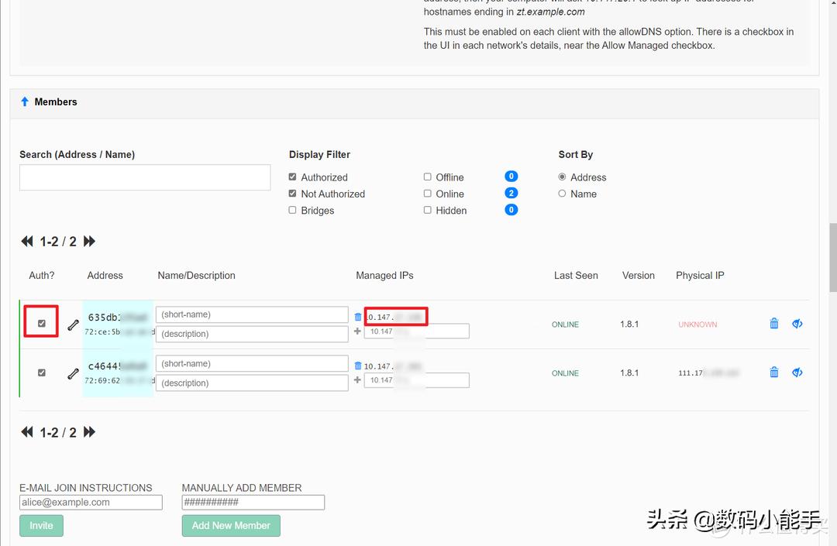
Task: Open wrench settings for member c4644
Action: [73, 374]
